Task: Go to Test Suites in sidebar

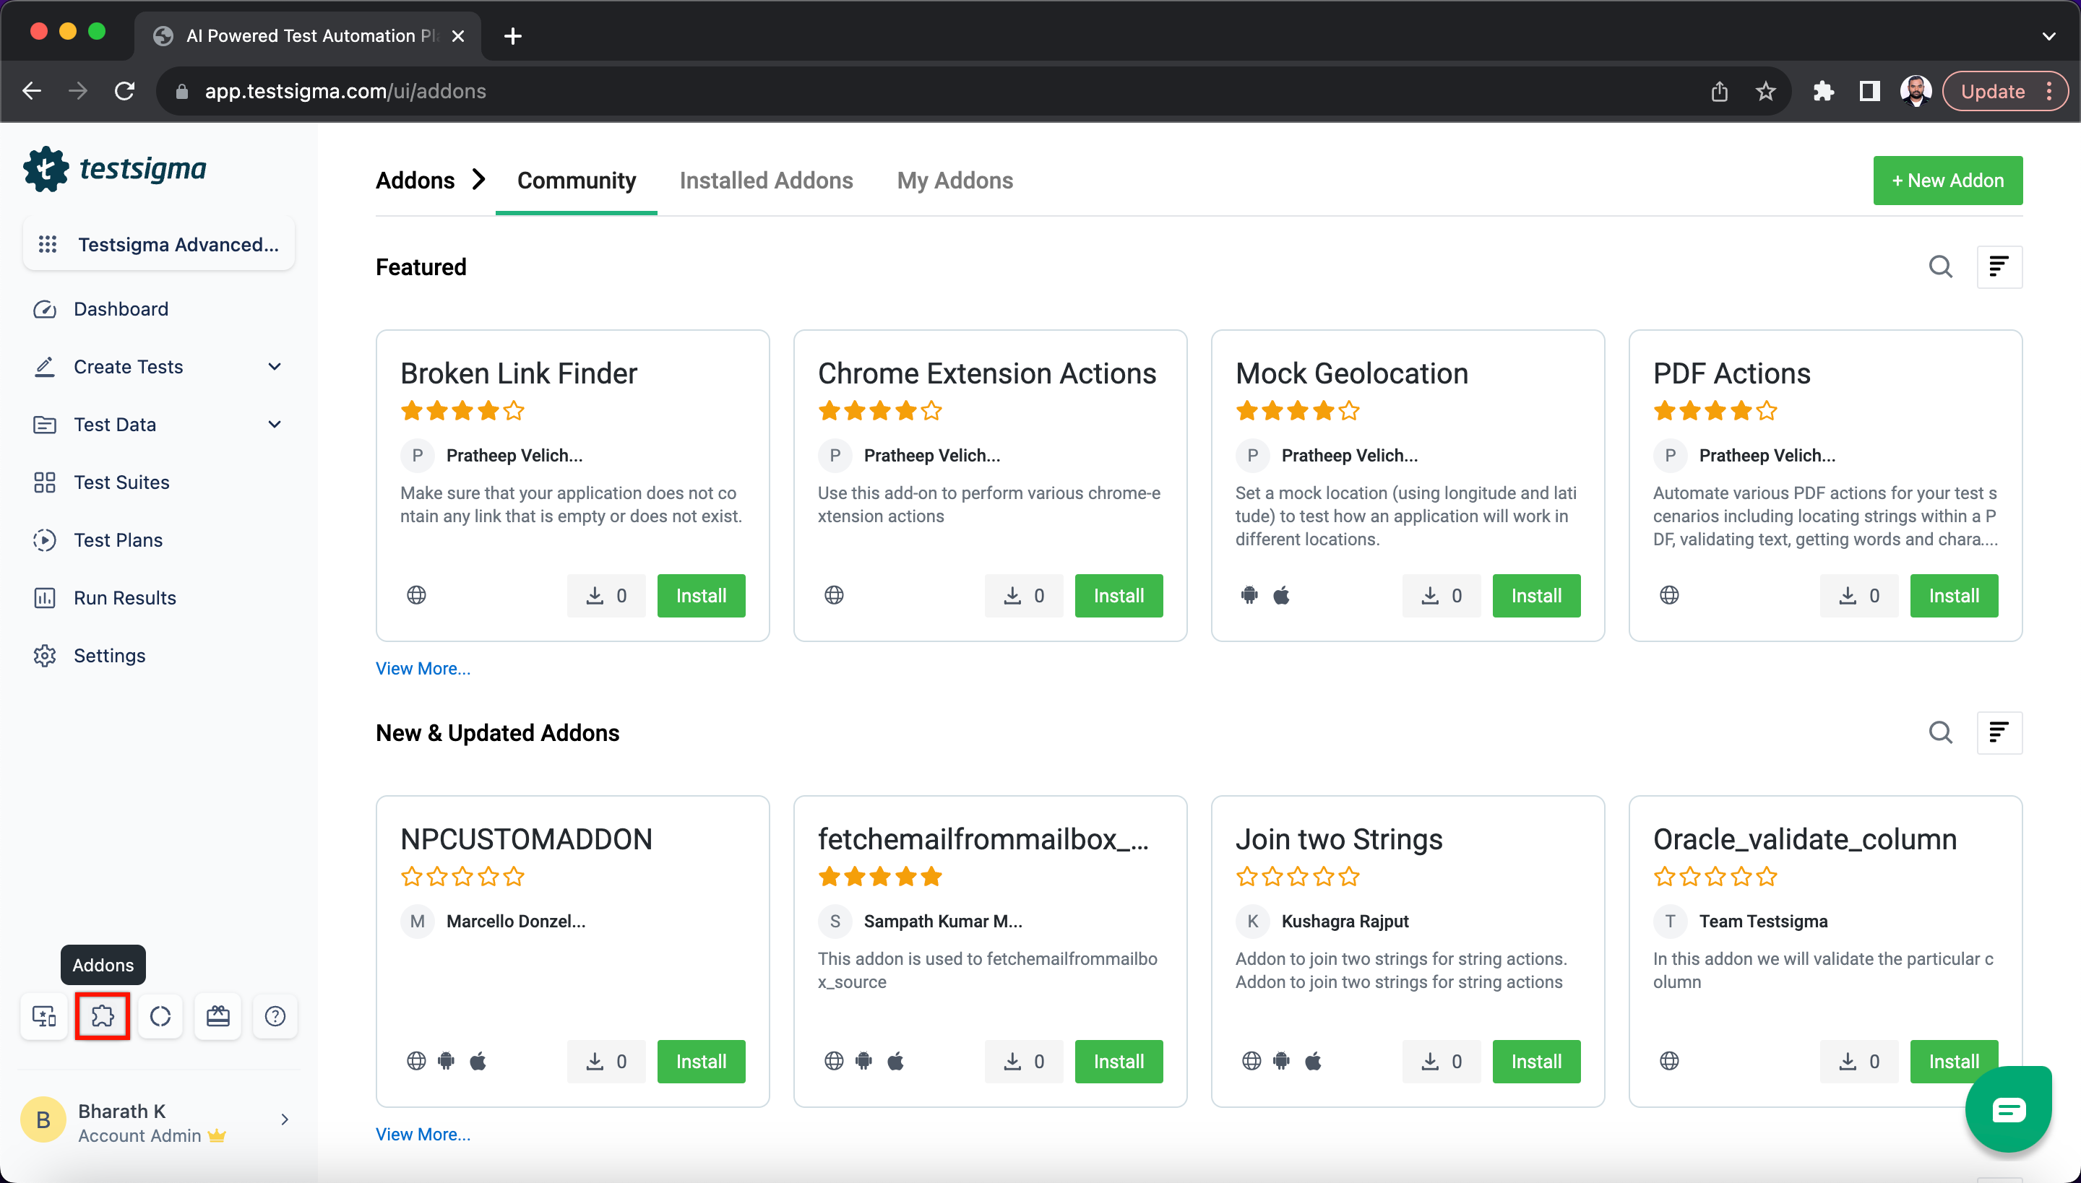Action: (121, 482)
